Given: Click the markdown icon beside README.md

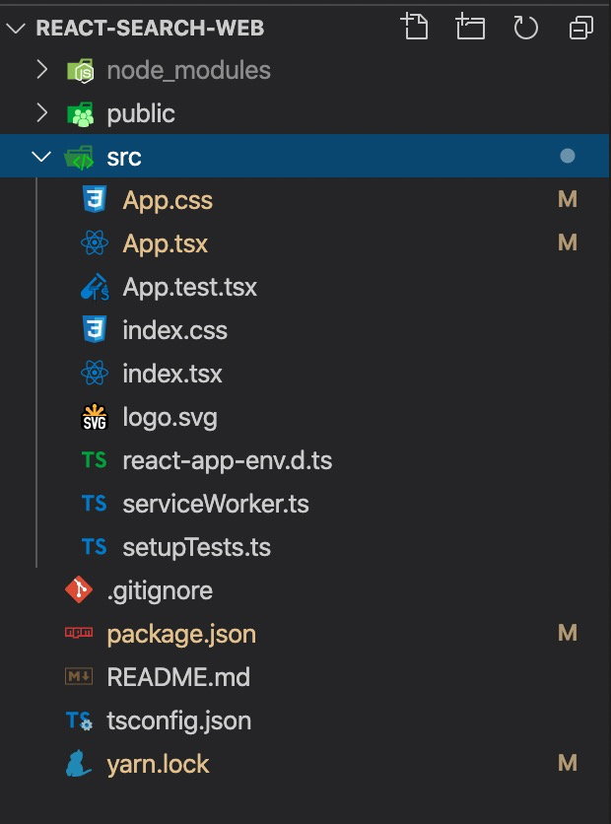Looking at the screenshot, I should pos(79,676).
